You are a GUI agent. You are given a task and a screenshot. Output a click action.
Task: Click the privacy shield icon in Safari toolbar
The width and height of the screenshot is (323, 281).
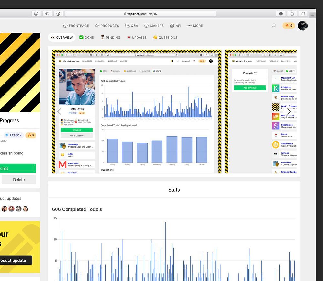[36, 14]
